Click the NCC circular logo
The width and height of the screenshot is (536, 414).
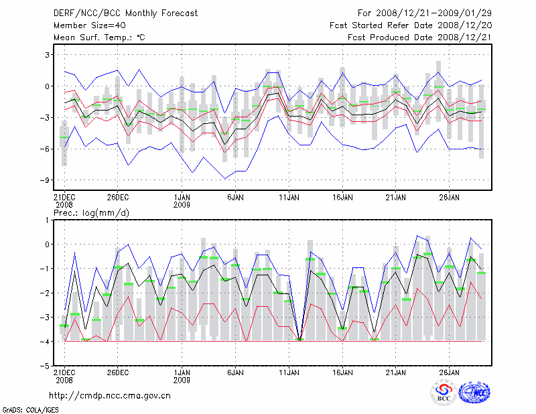(x=474, y=393)
